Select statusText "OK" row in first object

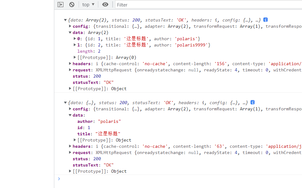[93, 82]
